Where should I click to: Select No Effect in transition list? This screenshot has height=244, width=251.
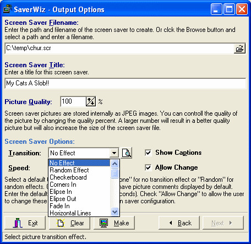click(x=79, y=163)
